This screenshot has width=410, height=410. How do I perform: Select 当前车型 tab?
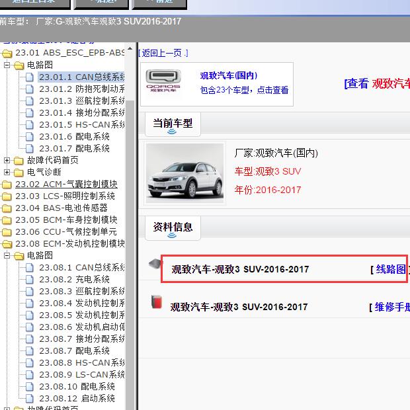coord(173,124)
